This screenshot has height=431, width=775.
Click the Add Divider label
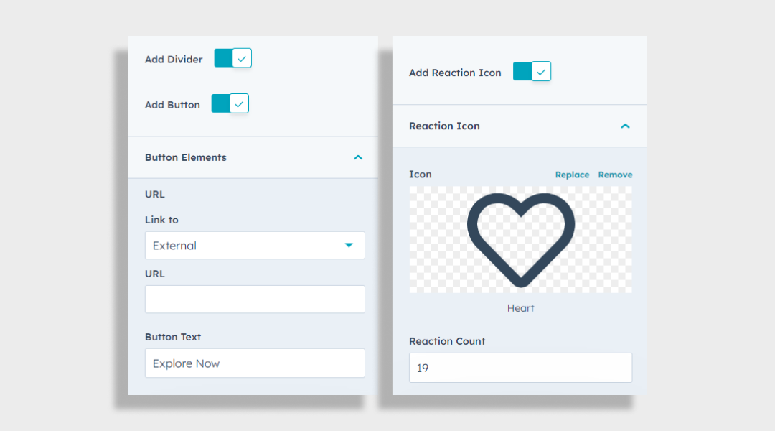pyautogui.click(x=174, y=60)
